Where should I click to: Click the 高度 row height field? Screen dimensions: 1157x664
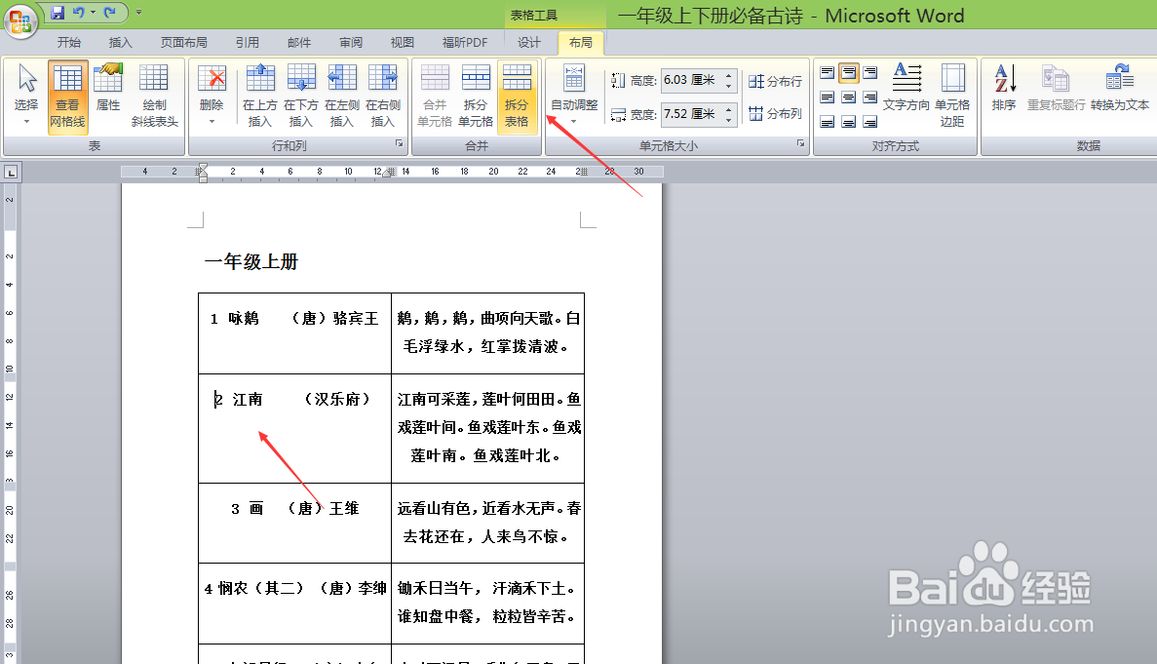[x=691, y=80]
